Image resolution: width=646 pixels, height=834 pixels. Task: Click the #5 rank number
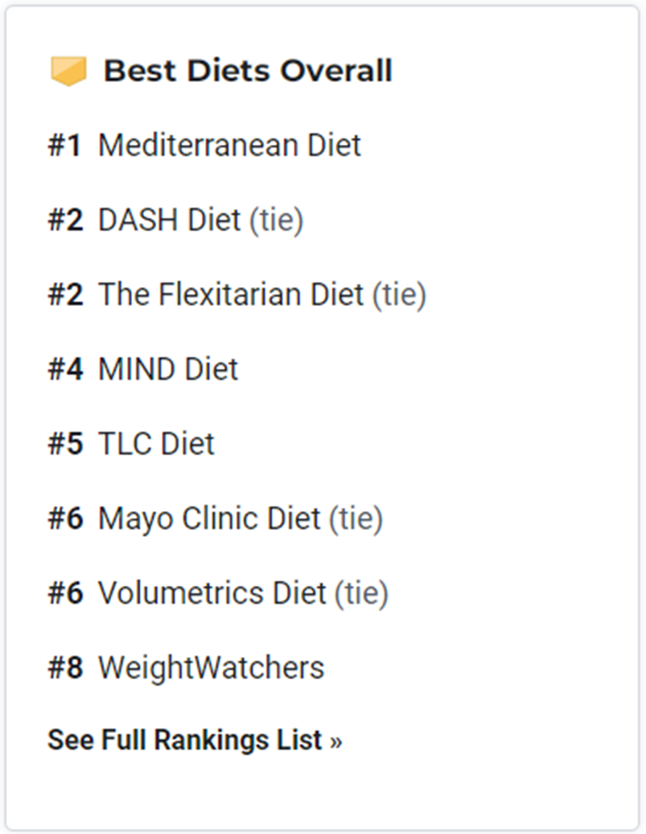pyautogui.click(x=65, y=444)
